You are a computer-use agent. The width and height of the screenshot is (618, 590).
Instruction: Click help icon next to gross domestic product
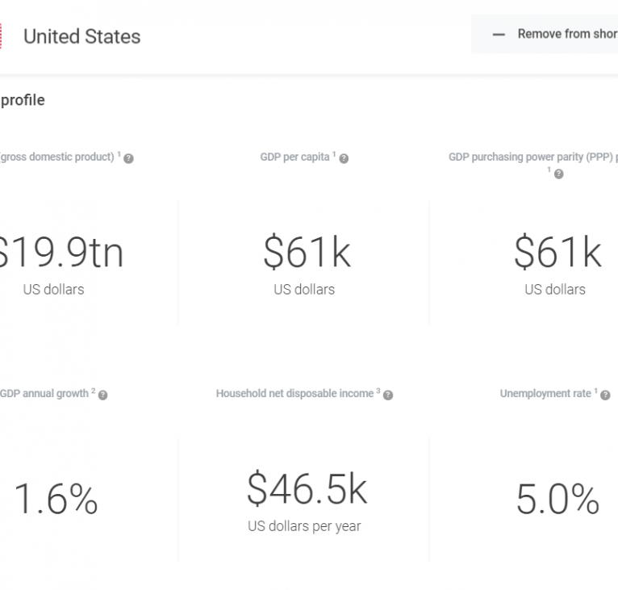coord(129,159)
